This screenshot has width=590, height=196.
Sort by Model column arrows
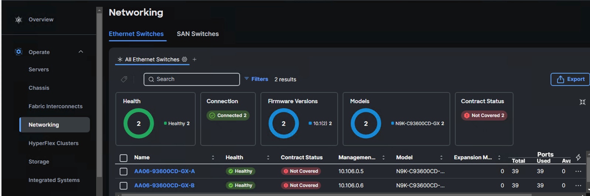coord(441,157)
